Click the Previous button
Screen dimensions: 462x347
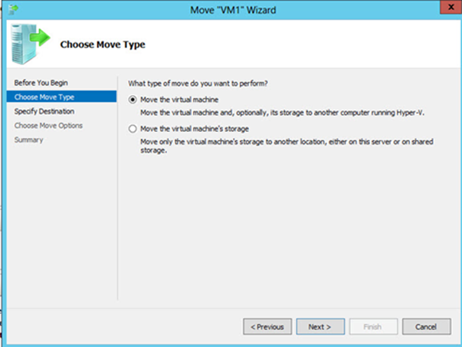pyautogui.click(x=267, y=326)
